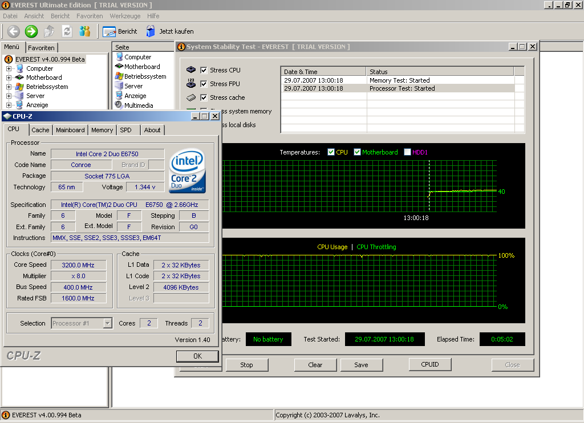Select Motherboard node in Menü tree
The image size is (584, 423).
click(44, 78)
